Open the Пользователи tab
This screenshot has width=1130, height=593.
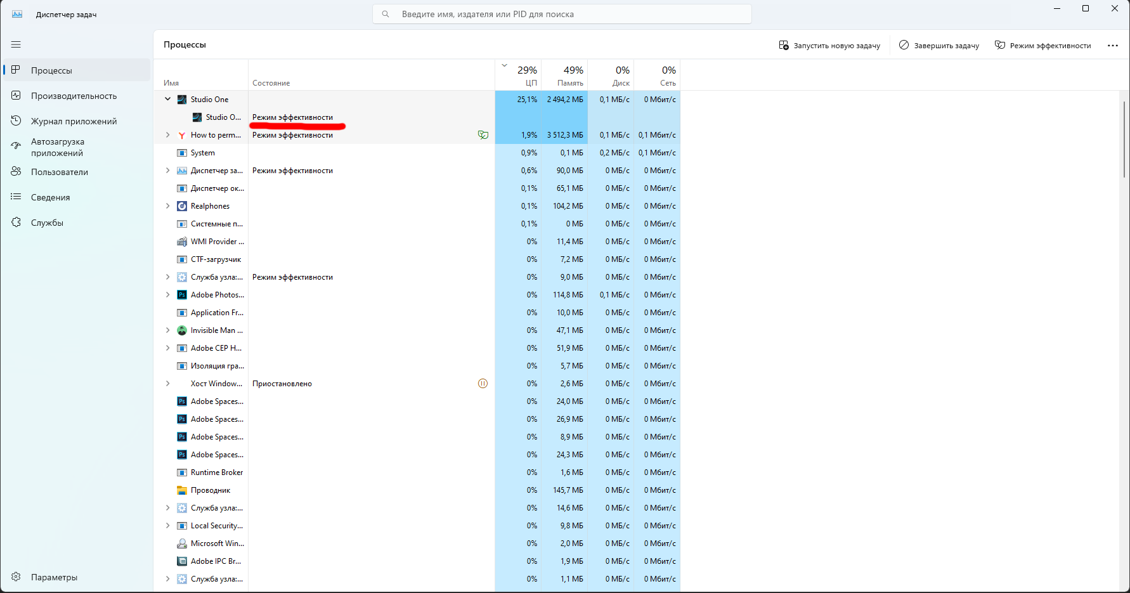click(77, 172)
